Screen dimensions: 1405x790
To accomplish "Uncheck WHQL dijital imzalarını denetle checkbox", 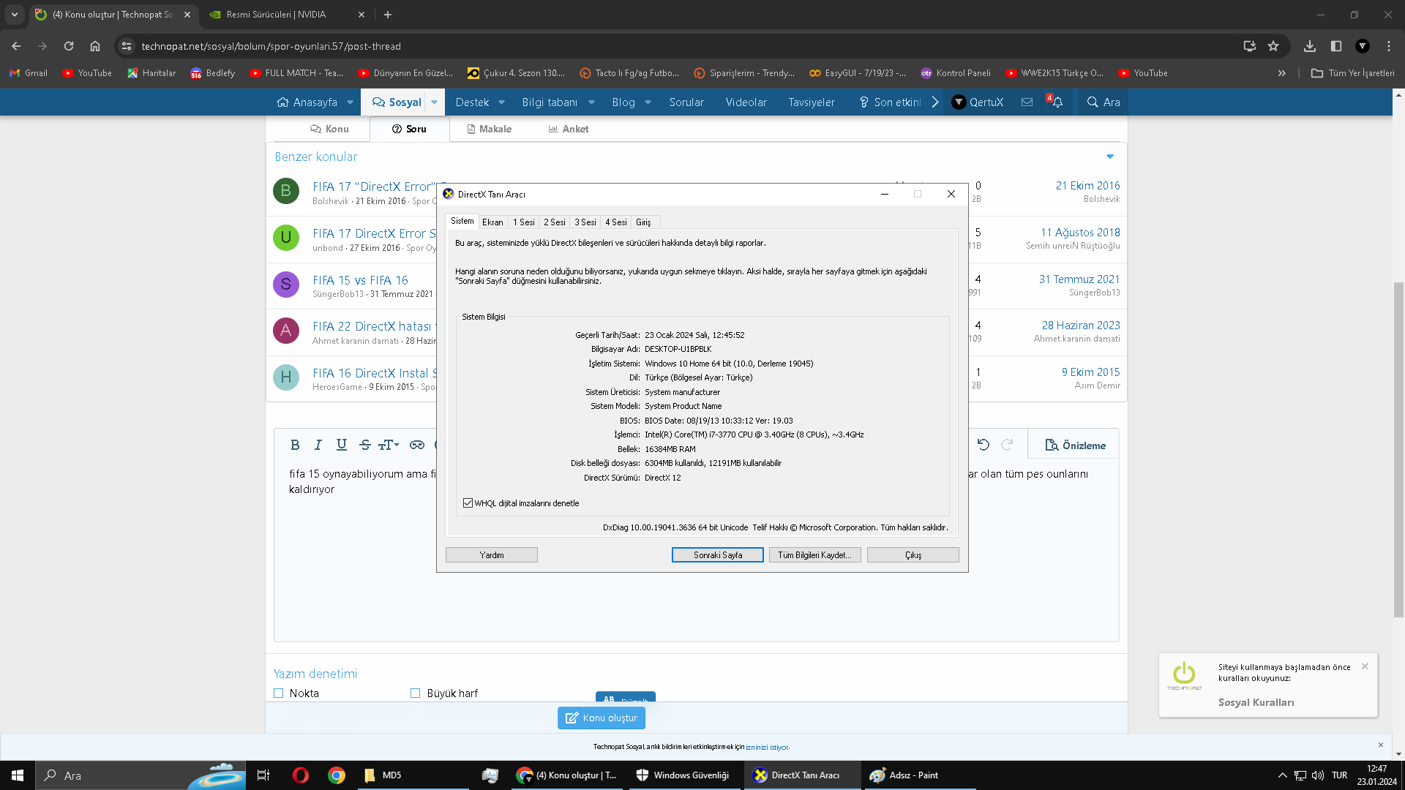I will [468, 503].
